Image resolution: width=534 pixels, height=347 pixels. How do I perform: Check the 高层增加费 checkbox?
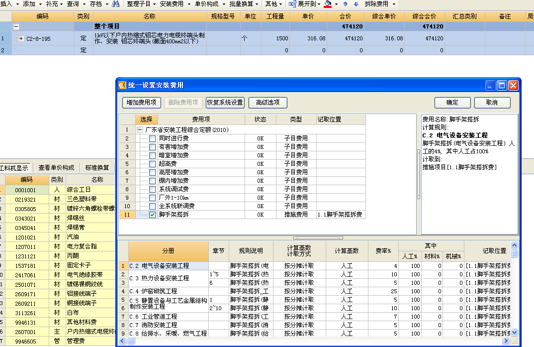152,172
